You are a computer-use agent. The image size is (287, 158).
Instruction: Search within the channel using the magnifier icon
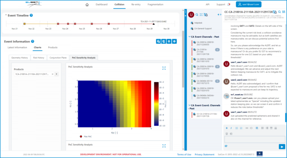pos(280,12)
